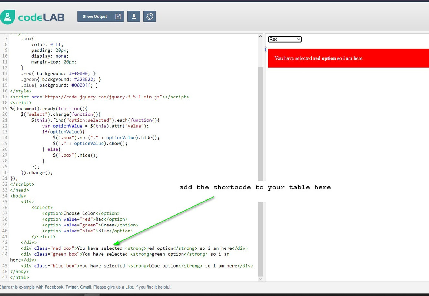Image resolution: width=429 pixels, height=296 pixels.
Task: Click the option value="blue" code line
Action: [x=87, y=231]
